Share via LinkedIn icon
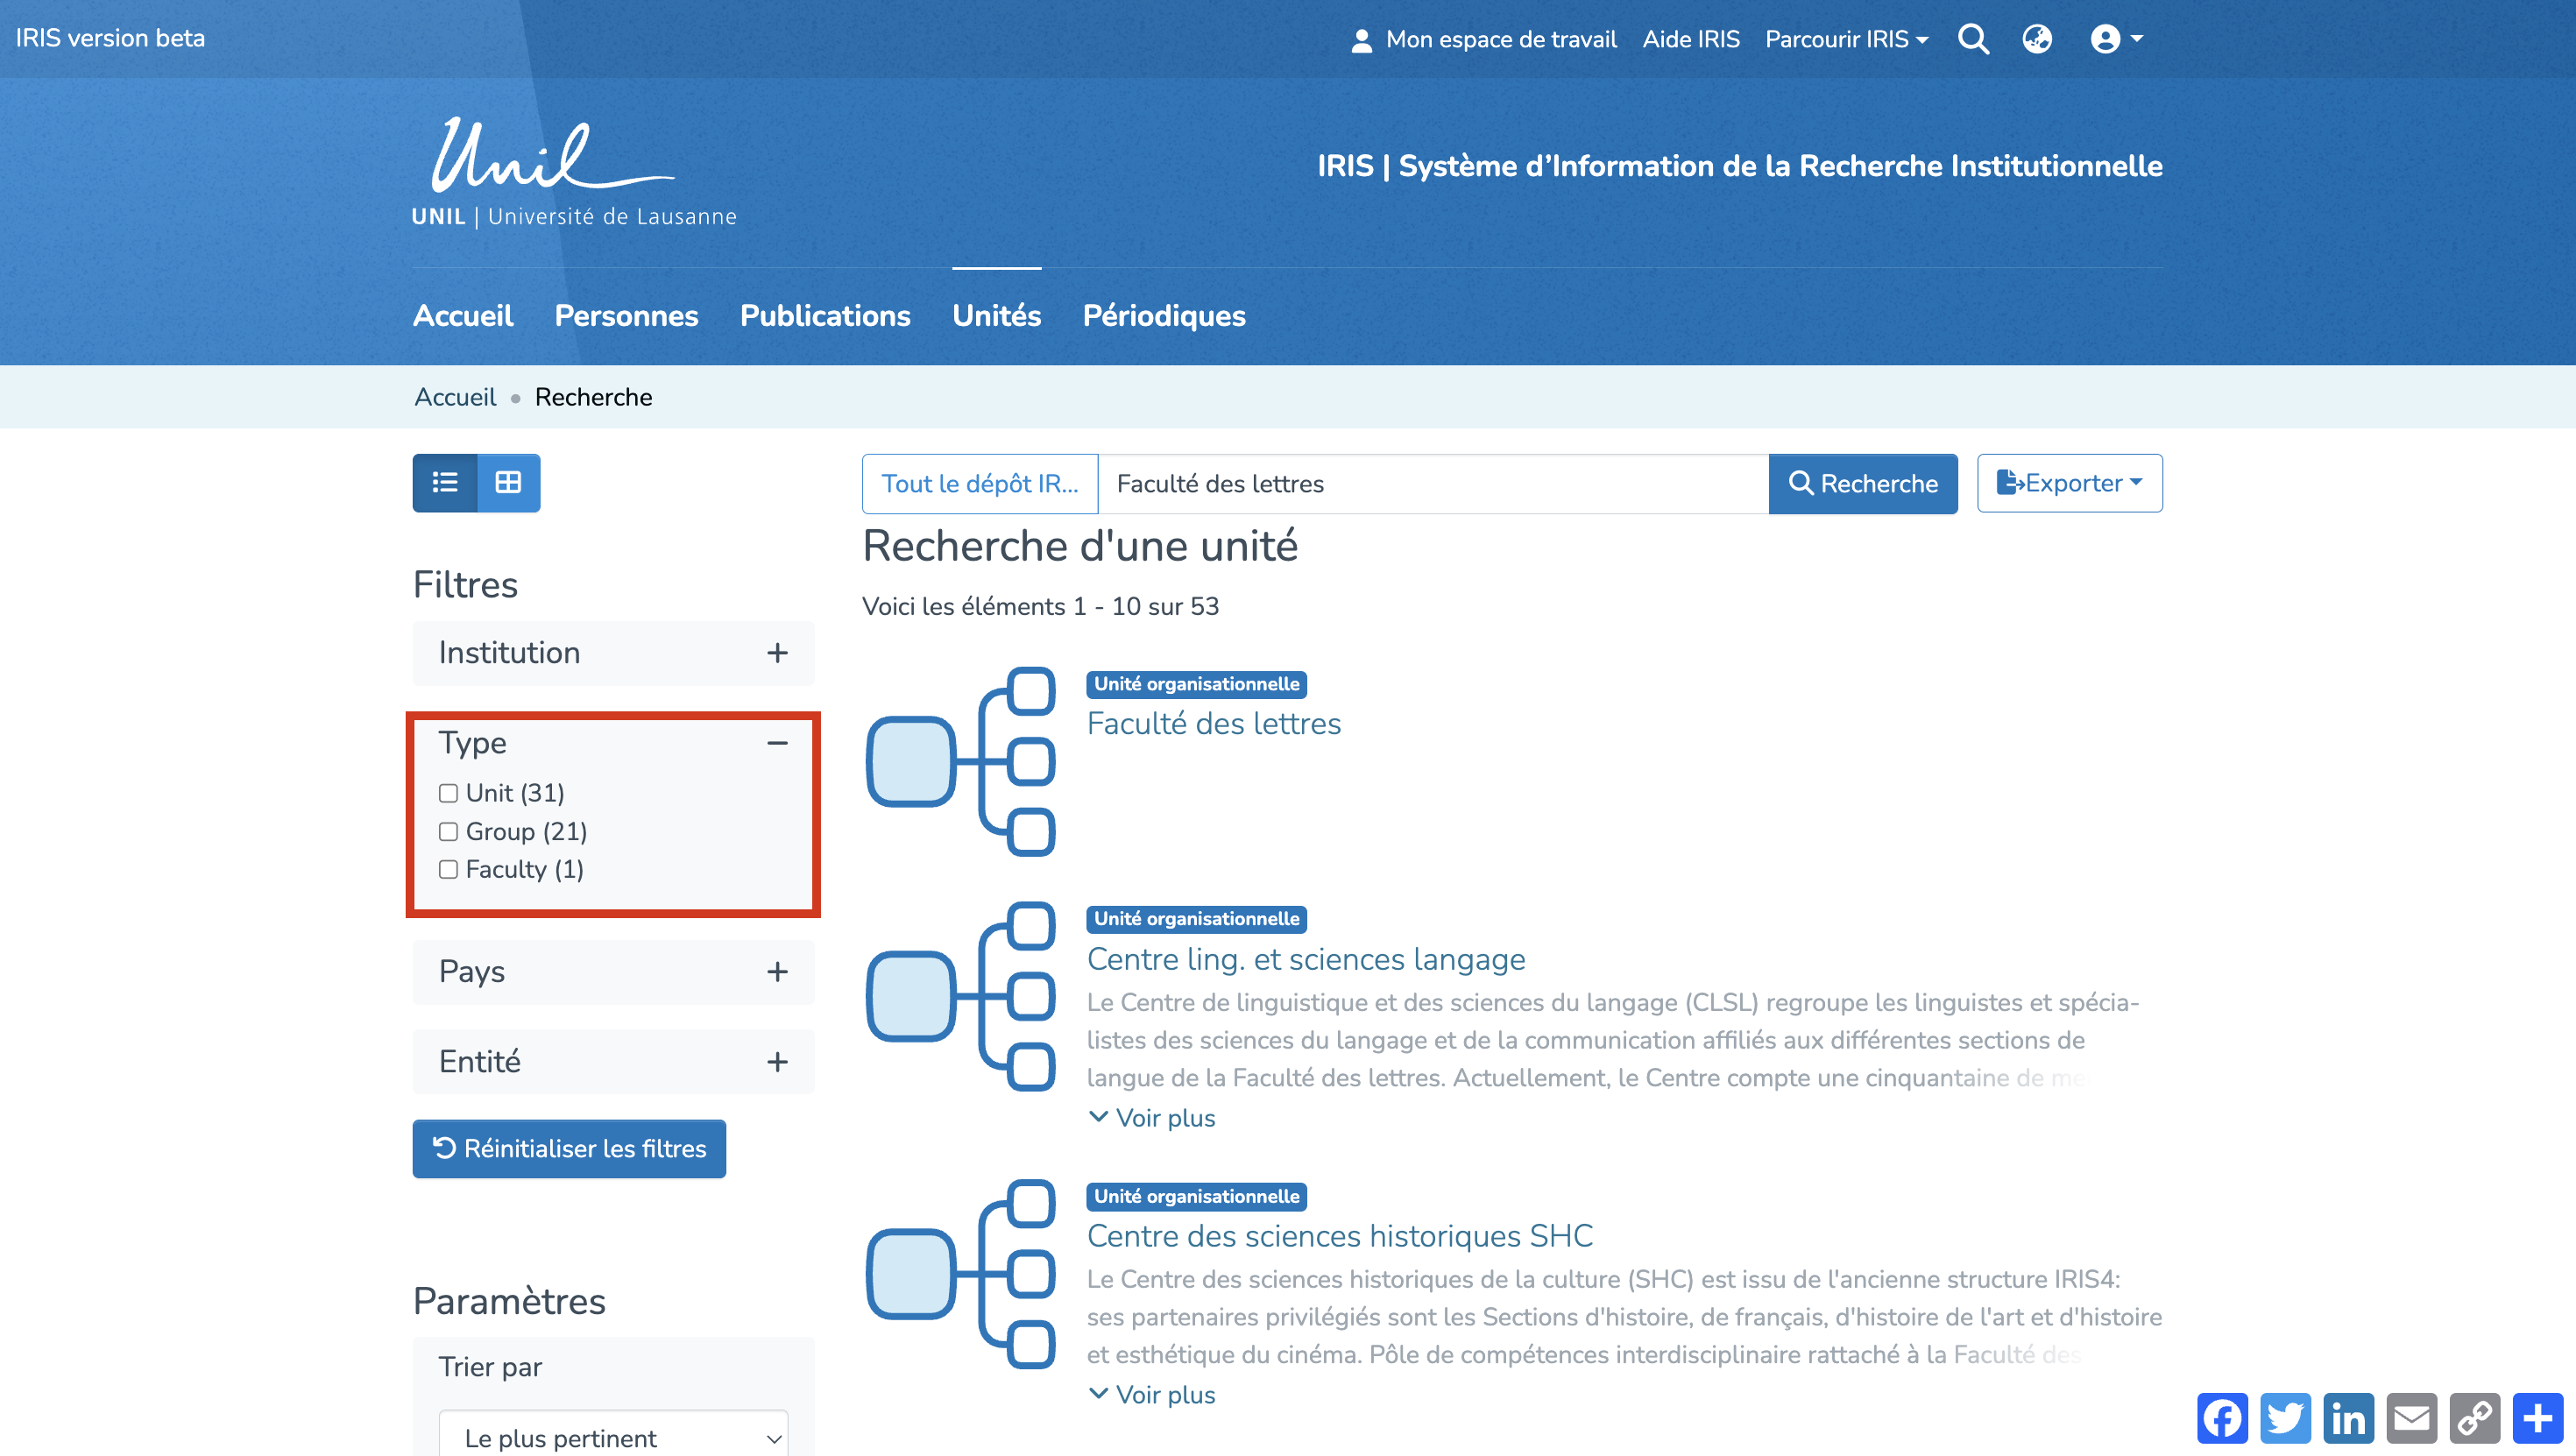The height and width of the screenshot is (1456, 2576). (2348, 1418)
